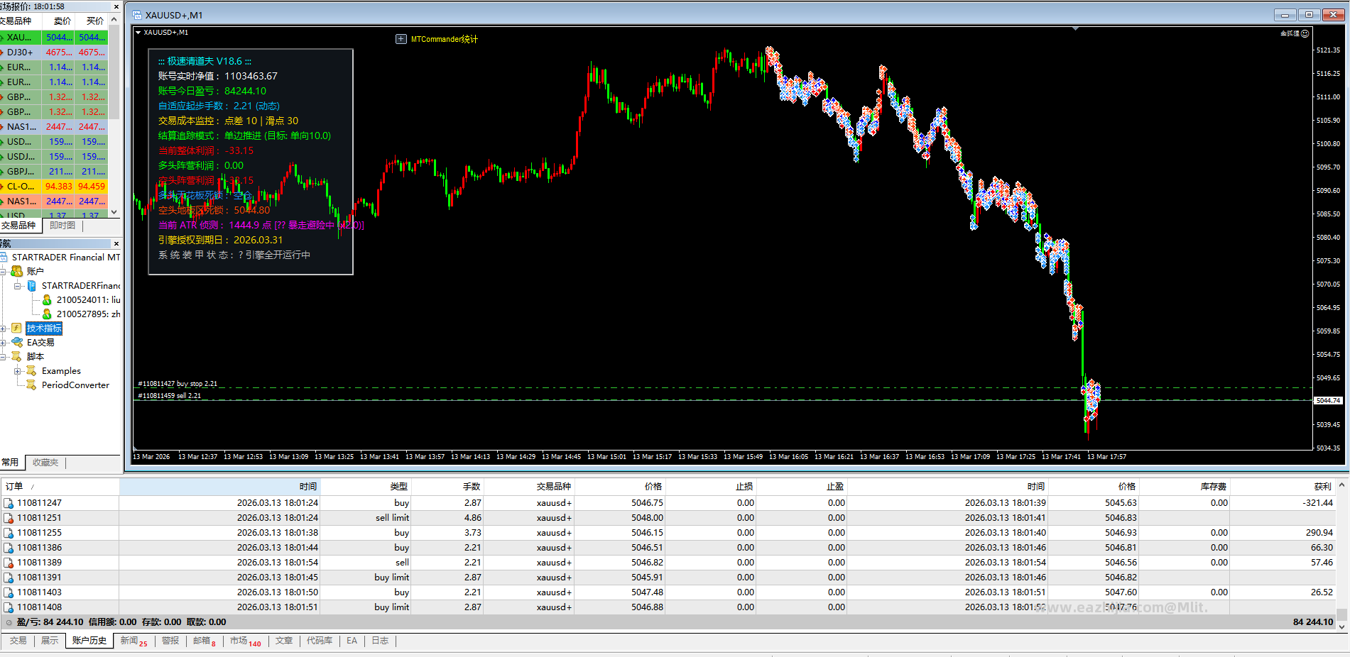The image size is (1350, 657).
Task: Select the sell order #110811459 line label
Action: [170, 396]
